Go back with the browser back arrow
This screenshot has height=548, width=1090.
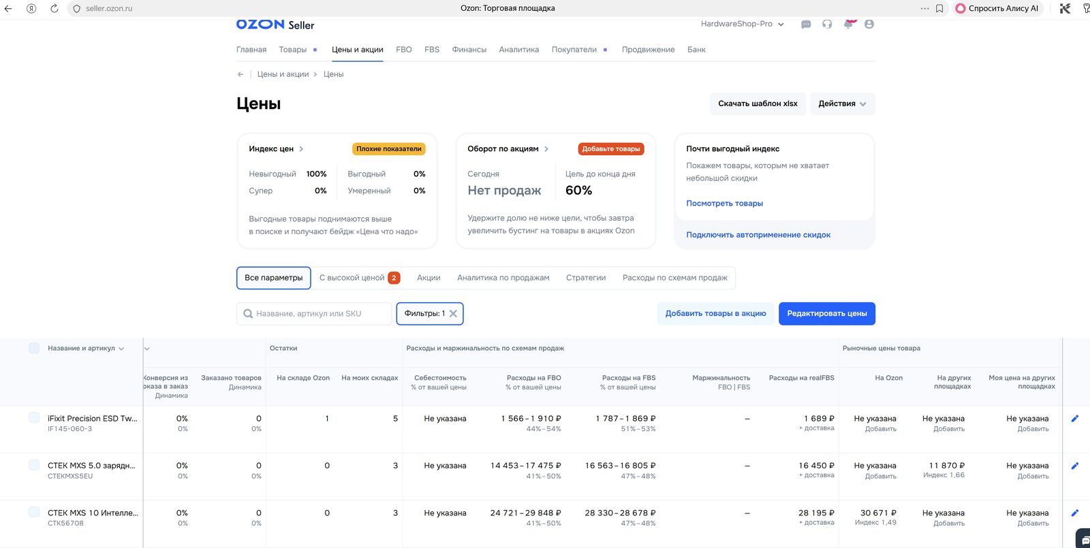pos(8,8)
